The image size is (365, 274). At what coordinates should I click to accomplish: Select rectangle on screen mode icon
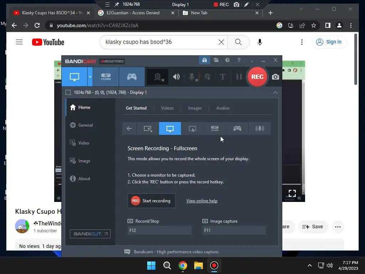[x=148, y=128]
